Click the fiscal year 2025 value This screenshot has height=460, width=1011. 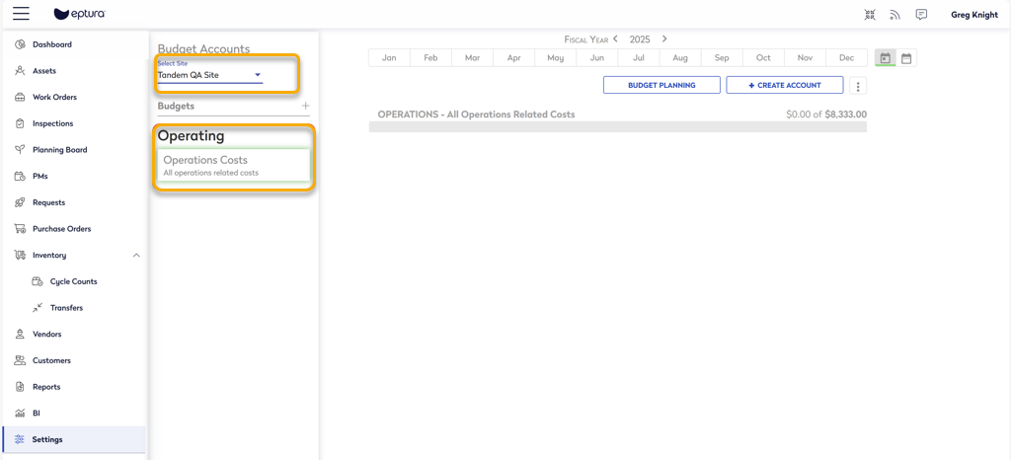pos(640,39)
